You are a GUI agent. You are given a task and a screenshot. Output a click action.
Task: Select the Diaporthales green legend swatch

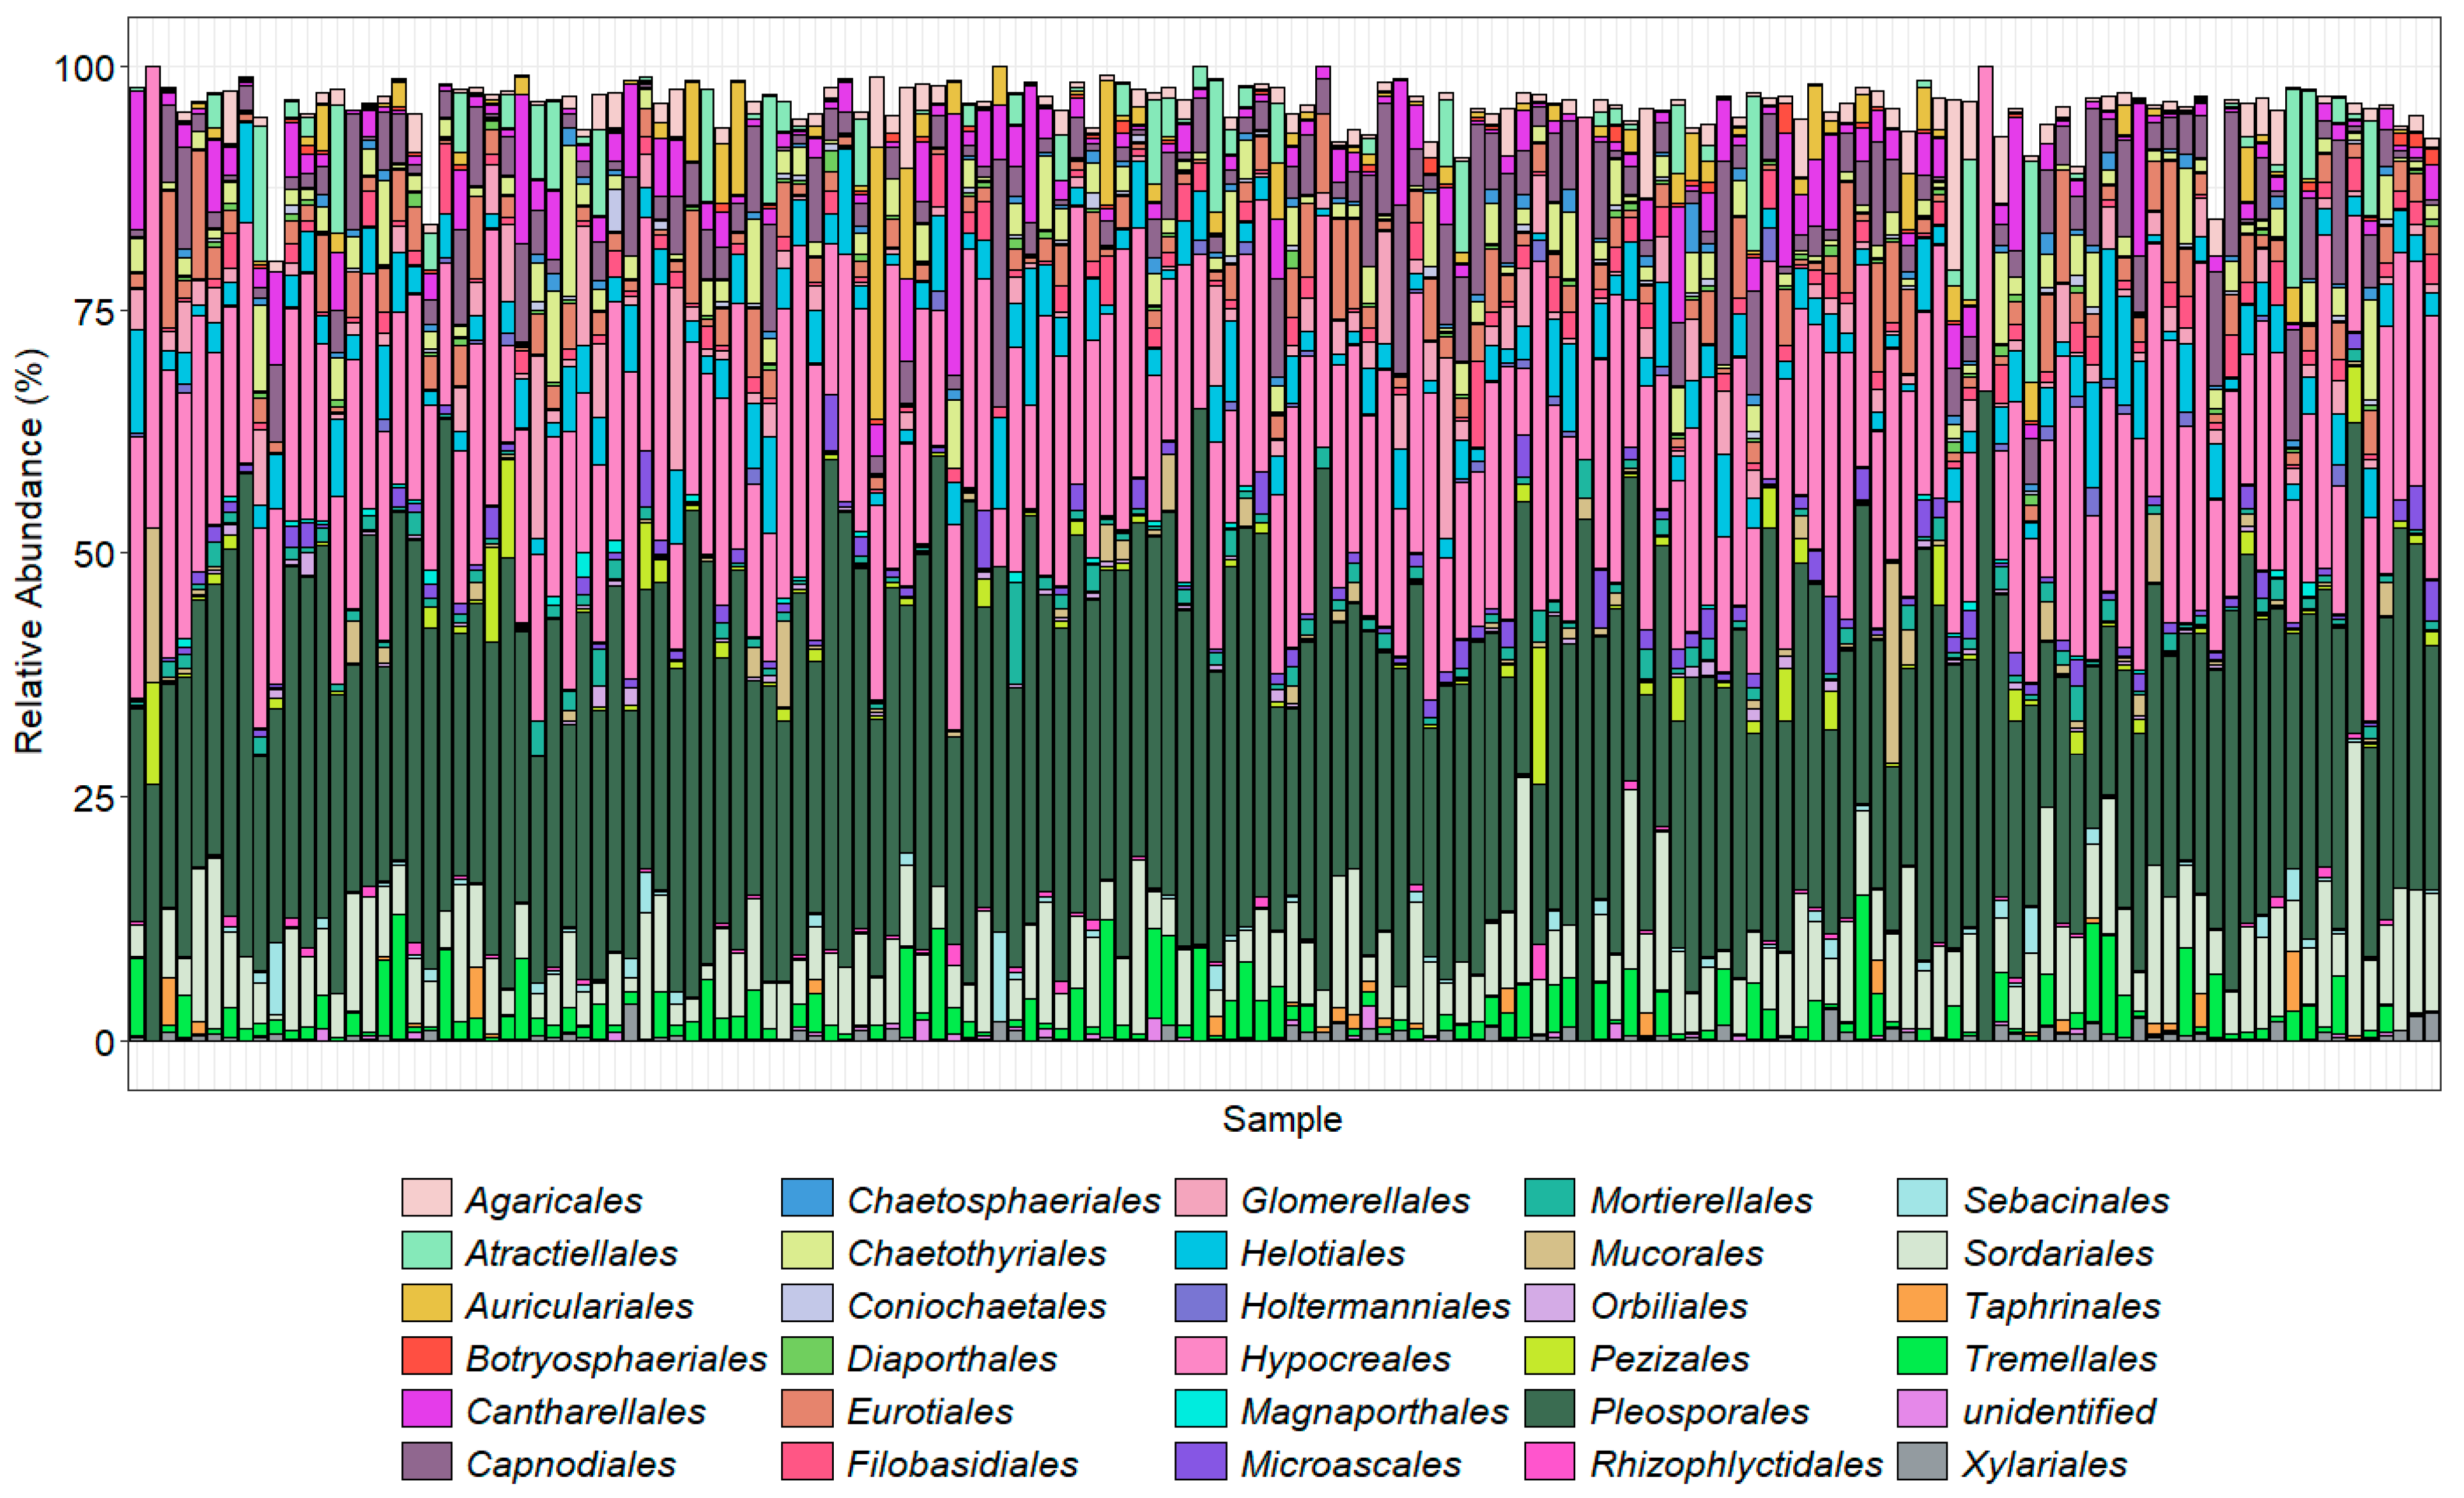click(x=807, y=1356)
